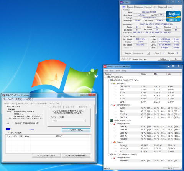Select the Core #1 temperature row
Viewport: 184px width, 171px height.
click(x=151, y=130)
